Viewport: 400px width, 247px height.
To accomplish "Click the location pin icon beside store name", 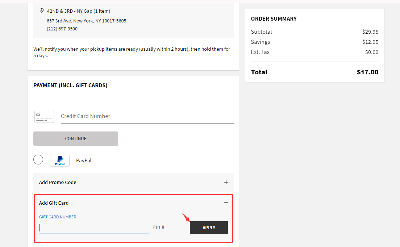I will (x=42, y=11).
